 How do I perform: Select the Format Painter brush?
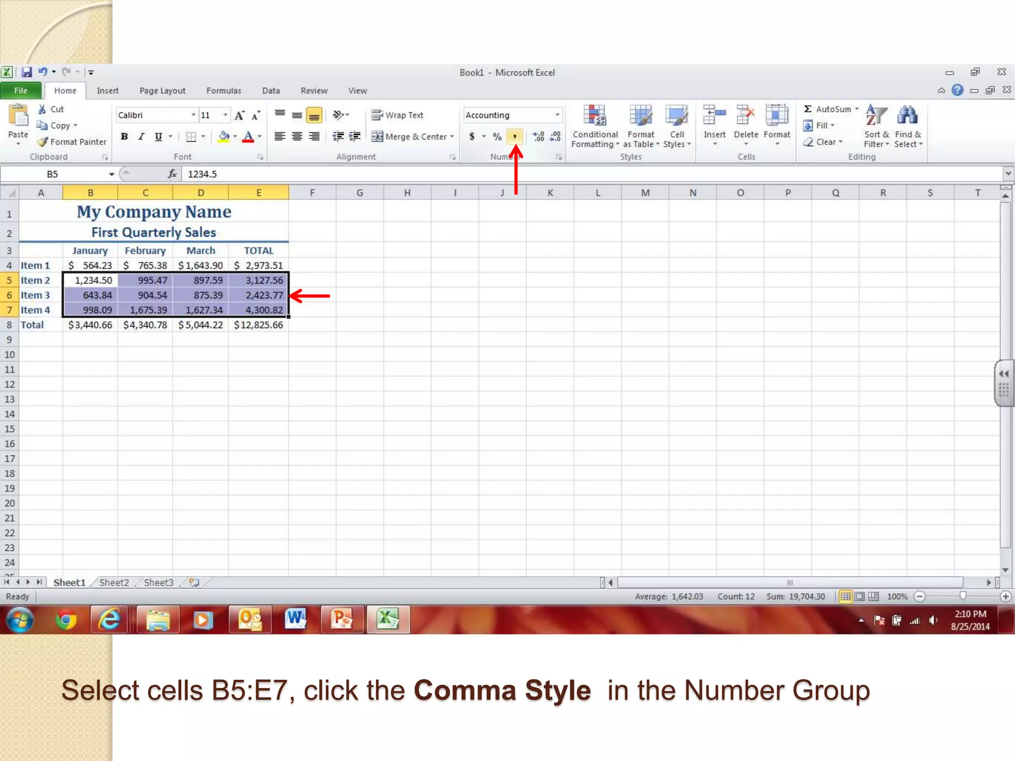(43, 142)
